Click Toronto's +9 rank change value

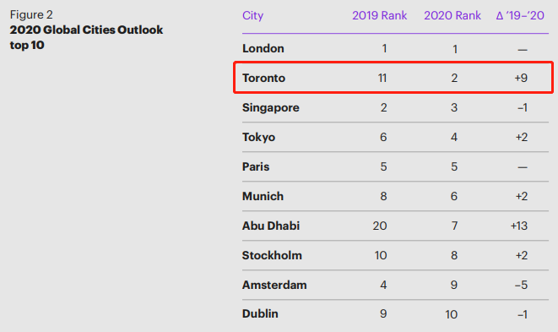click(521, 78)
